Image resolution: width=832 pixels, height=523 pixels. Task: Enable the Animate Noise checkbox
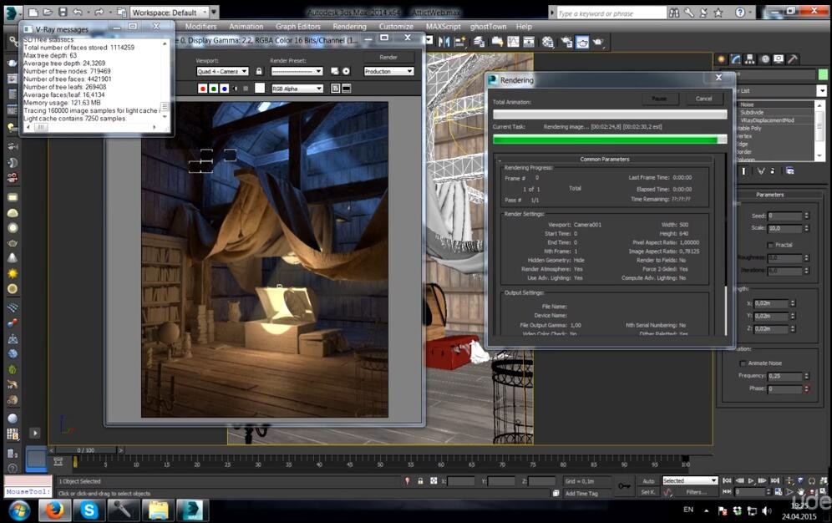(x=743, y=363)
